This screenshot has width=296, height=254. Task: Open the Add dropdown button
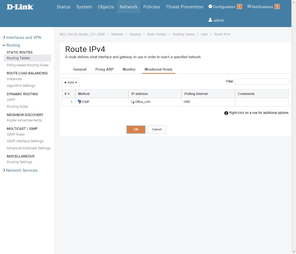pos(71,82)
